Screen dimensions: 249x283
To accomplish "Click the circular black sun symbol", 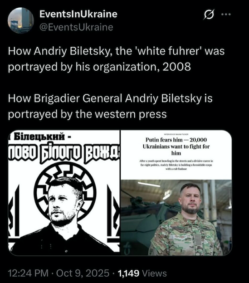I will click(x=65, y=192).
